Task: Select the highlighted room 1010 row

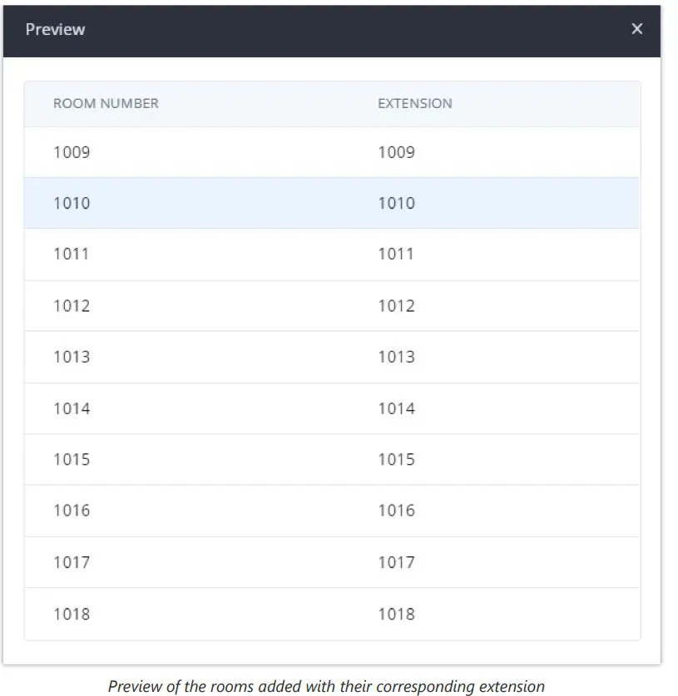Action: click(x=72, y=204)
